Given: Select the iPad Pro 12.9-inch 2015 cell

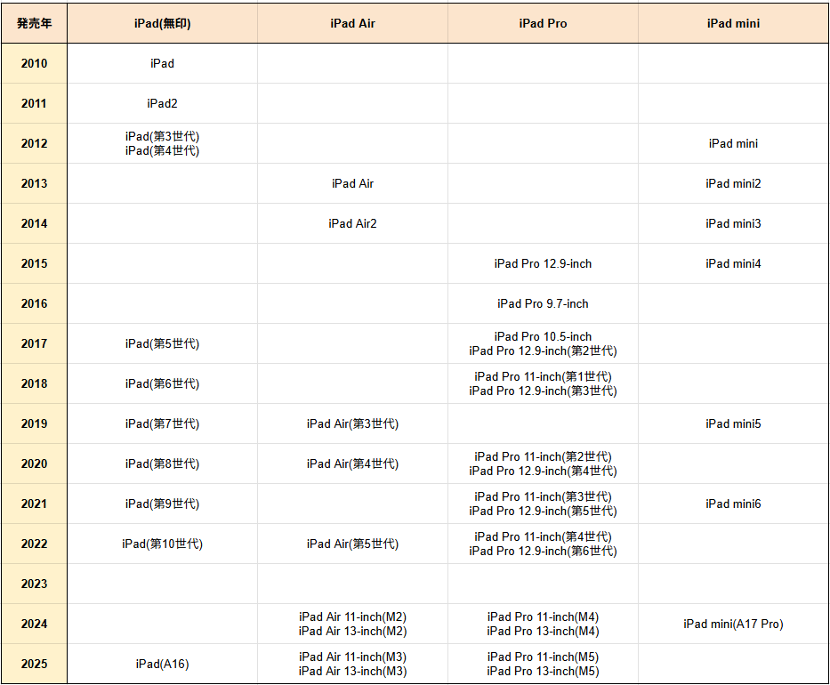Looking at the screenshot, I should point(543,264).
